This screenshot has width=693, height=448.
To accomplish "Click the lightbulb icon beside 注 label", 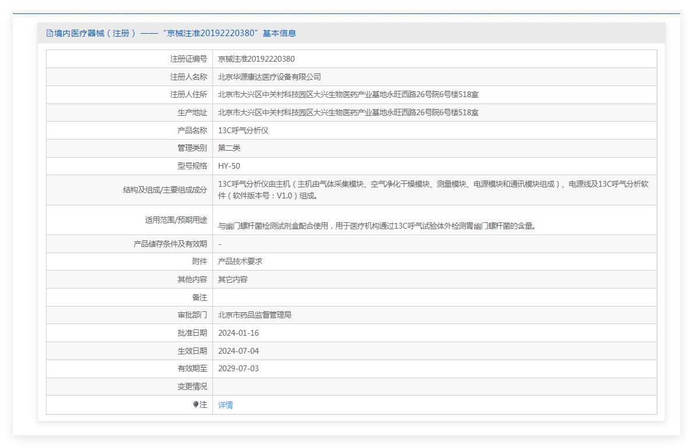I will pos(196,405).
